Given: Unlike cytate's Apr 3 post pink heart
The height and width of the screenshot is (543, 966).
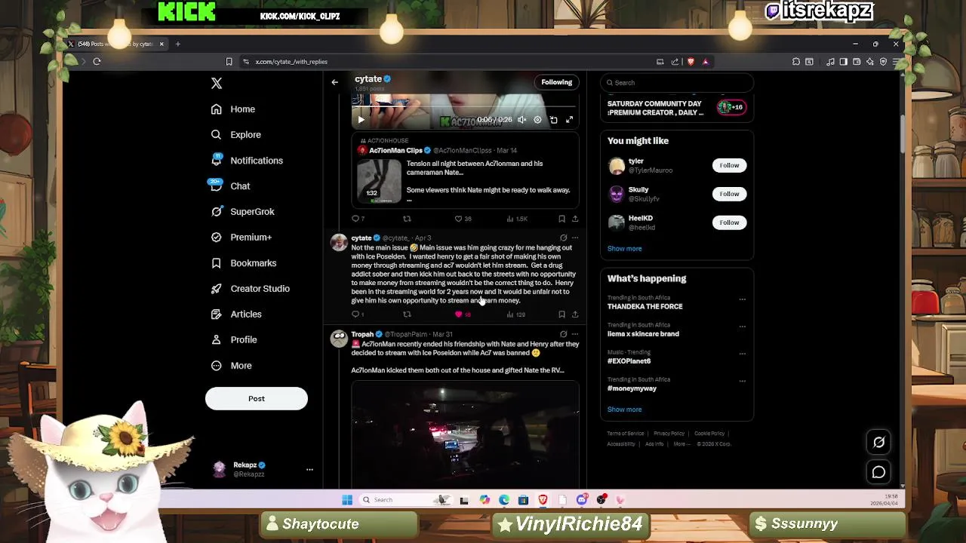Looking at the screenshot, I should 458,314.
